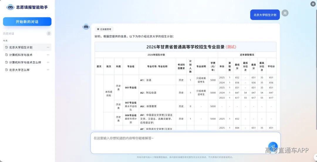The height and width of the screenshot is (162, 317).
Task: Click the 最高分 column header
Action: coord(254,66)
